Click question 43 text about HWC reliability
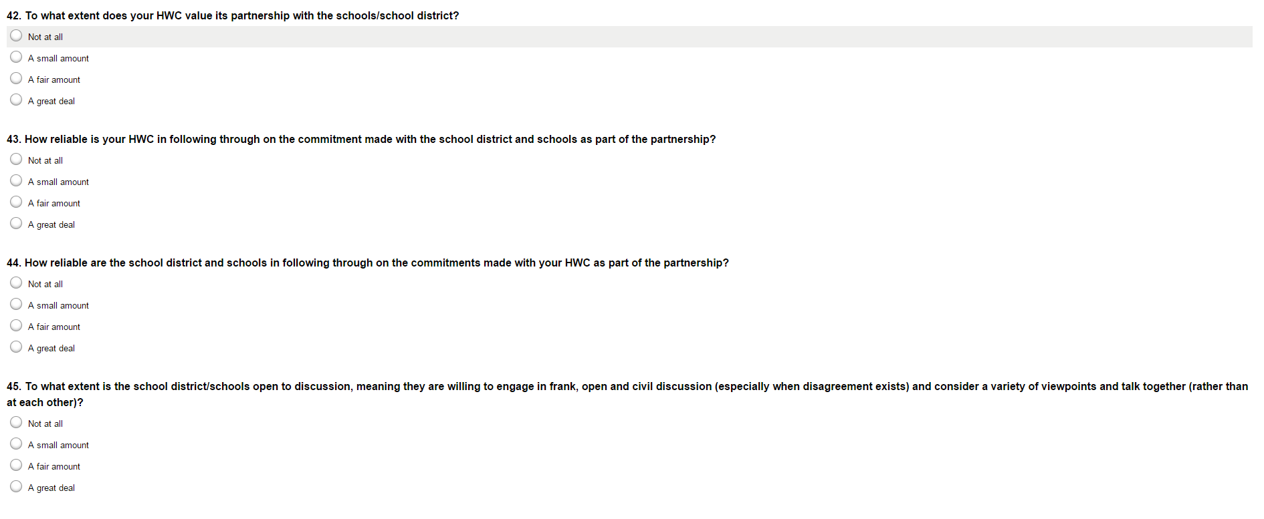Screen dimensions: 1264x519 coord(361,139)
